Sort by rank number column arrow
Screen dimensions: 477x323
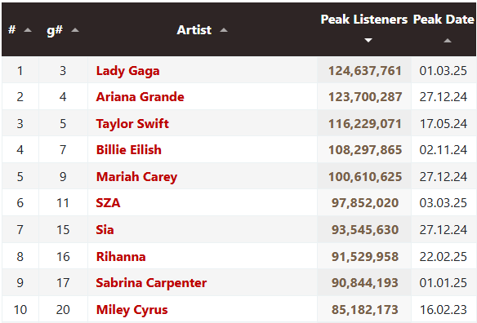point(28,30)
